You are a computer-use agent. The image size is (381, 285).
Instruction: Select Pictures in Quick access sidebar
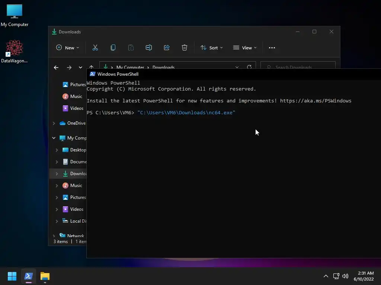[x=74, y=84]
